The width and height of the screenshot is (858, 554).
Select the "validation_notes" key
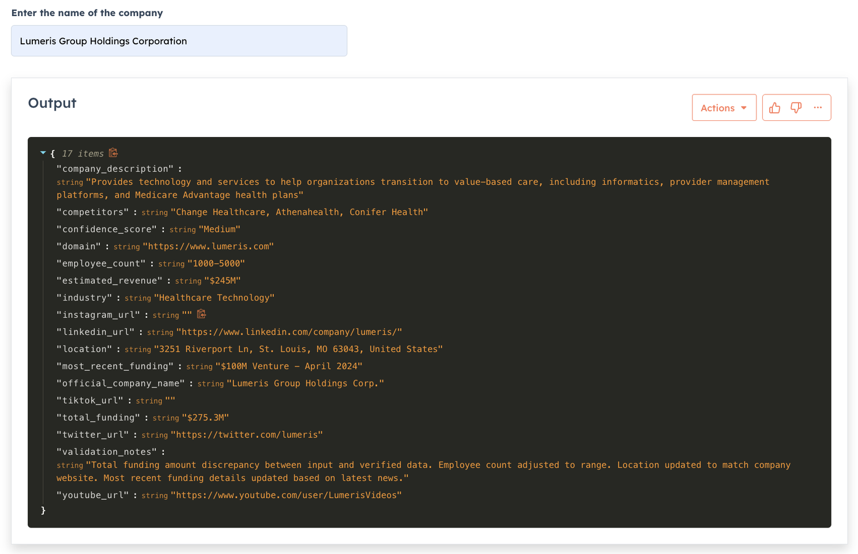tap(107, 452)
